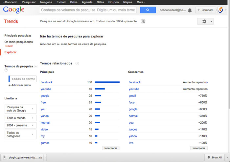
Task: Click Show All downloads button
Action: (x=215, y=157)
